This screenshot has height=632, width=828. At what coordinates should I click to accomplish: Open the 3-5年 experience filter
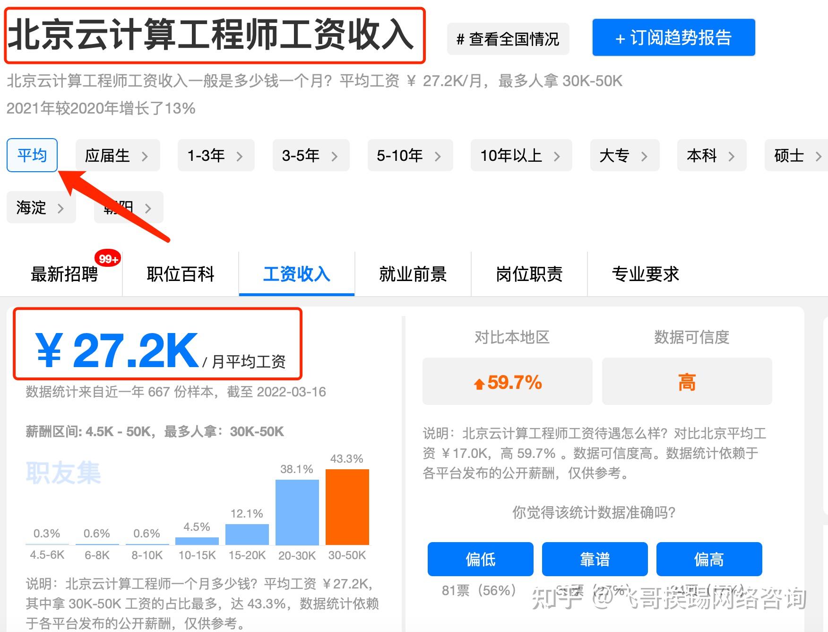[x=311, y=155]
